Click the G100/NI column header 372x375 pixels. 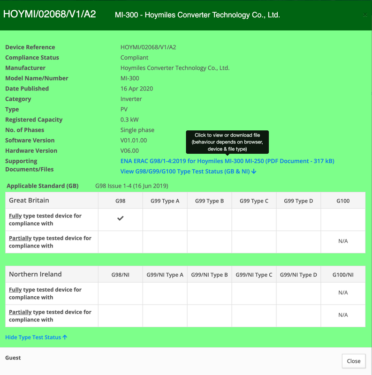click(x=343, y=275)
